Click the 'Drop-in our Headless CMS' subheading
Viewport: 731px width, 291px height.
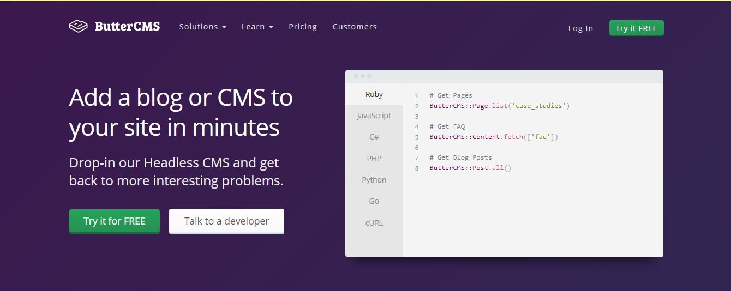click(x=176, y=172)
